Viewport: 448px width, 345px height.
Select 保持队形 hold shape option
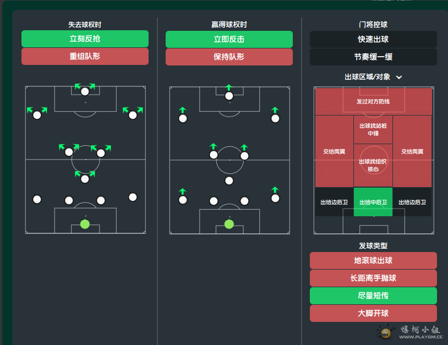[229, 57]
